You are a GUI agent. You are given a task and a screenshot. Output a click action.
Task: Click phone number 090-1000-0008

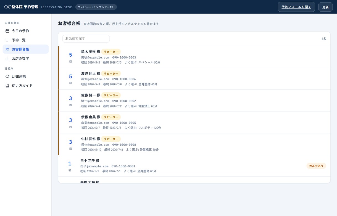pyautogui.click(x=124, y=145)
